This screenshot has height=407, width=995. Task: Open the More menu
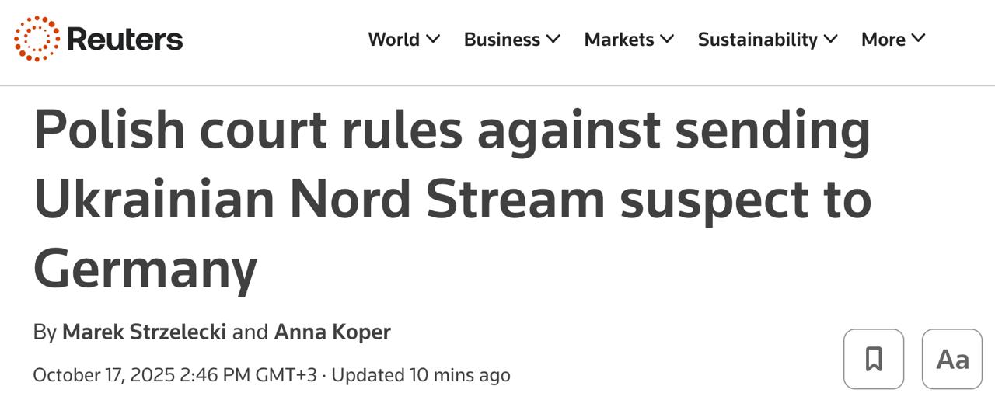[x=883, y=39]
